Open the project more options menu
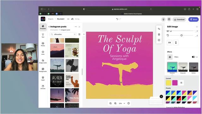 tap(68, 19)
